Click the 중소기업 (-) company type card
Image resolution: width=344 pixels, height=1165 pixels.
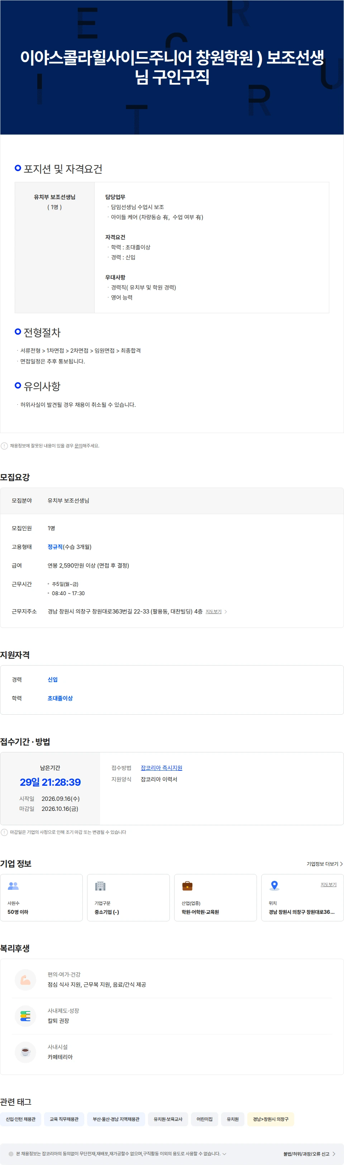128,898
